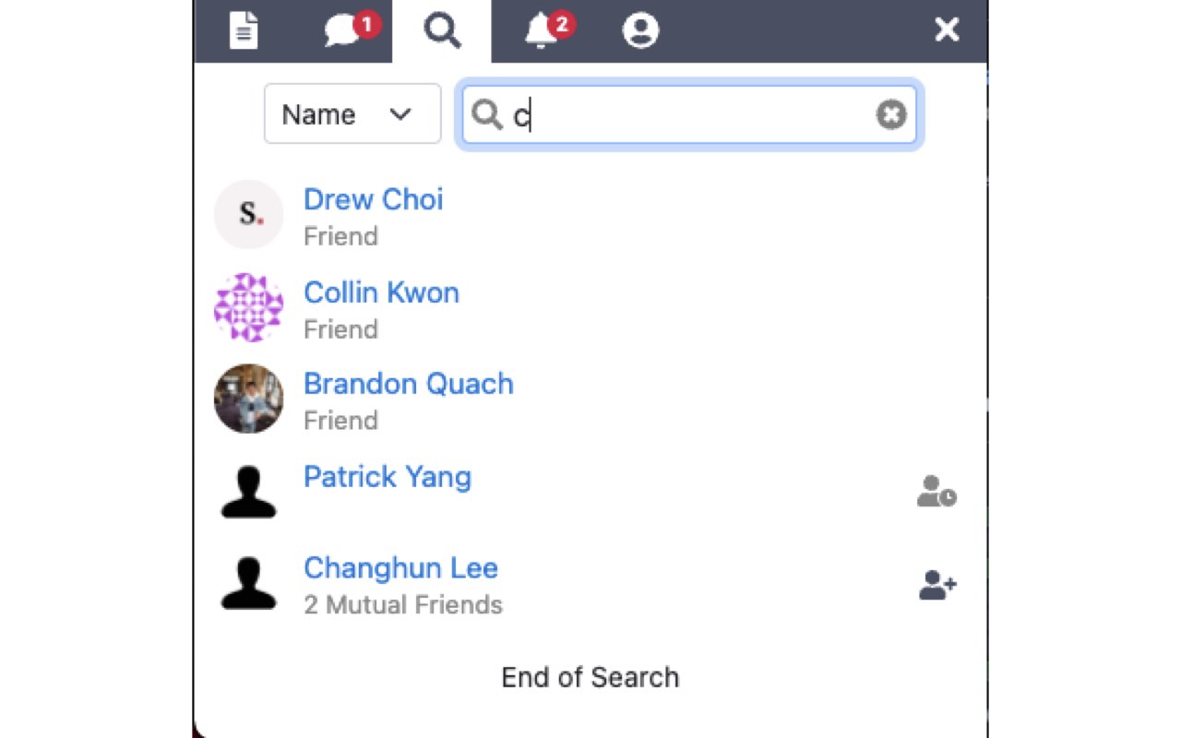This screenshot has height=738, width=1181.
Task: Open Drew Choi's profile link
Action: coord(374,199)
